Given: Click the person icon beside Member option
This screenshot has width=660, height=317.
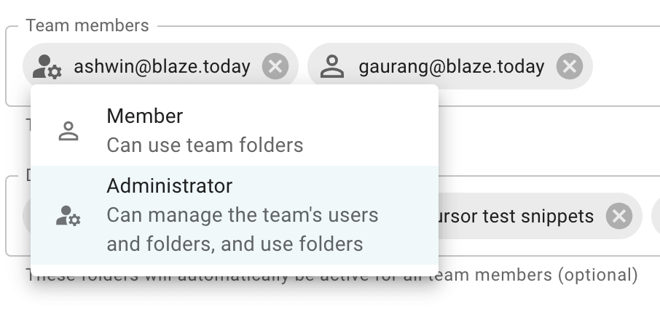Looking at the screenshot, I should [68, 131].
